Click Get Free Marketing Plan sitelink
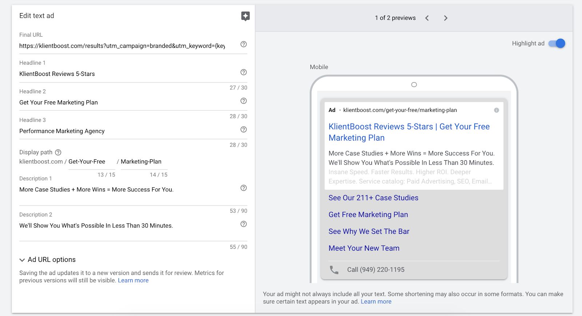 point(368,215)
